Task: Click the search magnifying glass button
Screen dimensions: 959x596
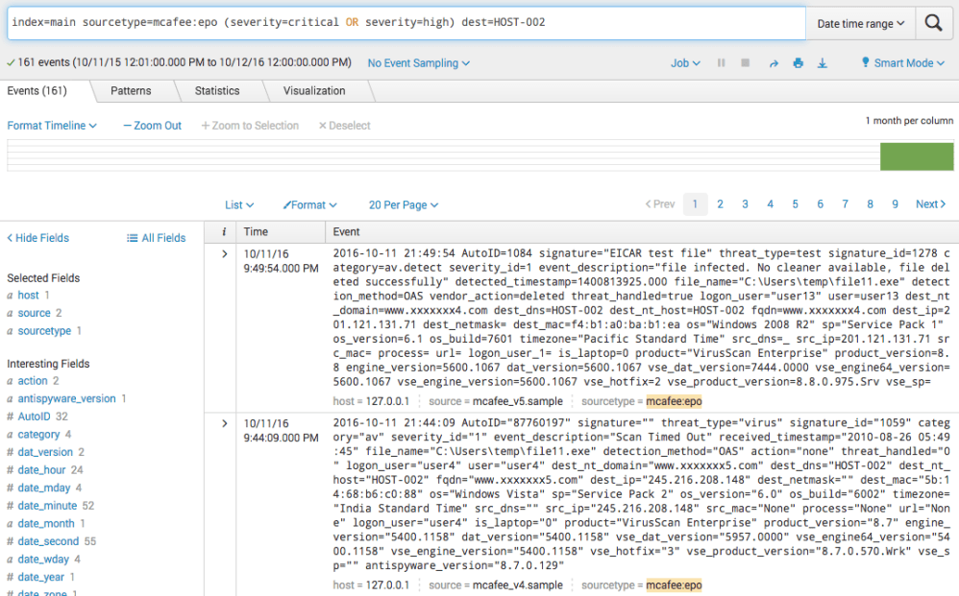Action: tap(933, 23)
